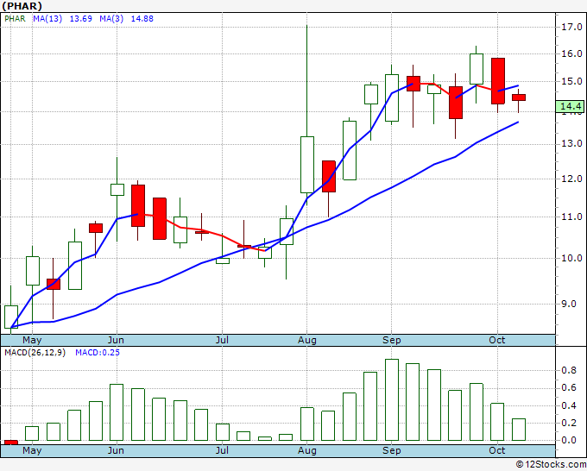587x471 pixels.
Task: Click the 14.88 moving average value
Action: point(142,19)
